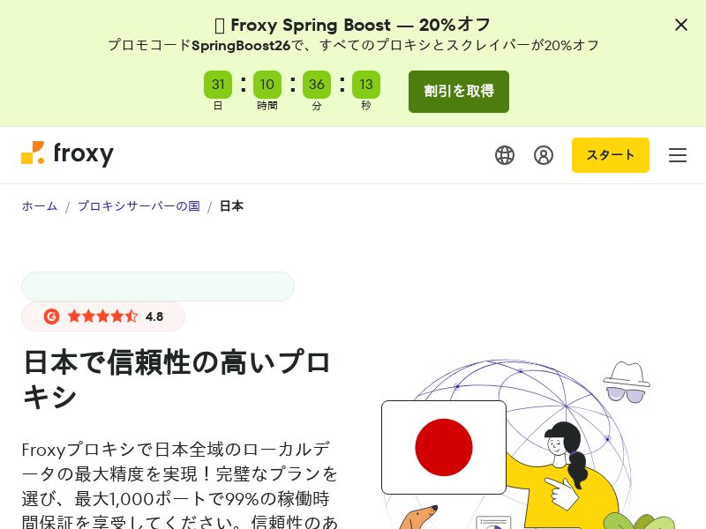
Task: Close the Spring Boost promo banner
Action: 680,25
